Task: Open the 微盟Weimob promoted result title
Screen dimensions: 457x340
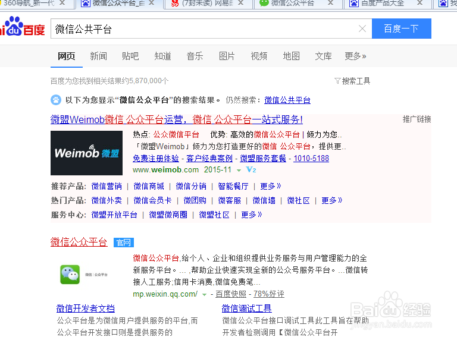Action: point(177,119)
